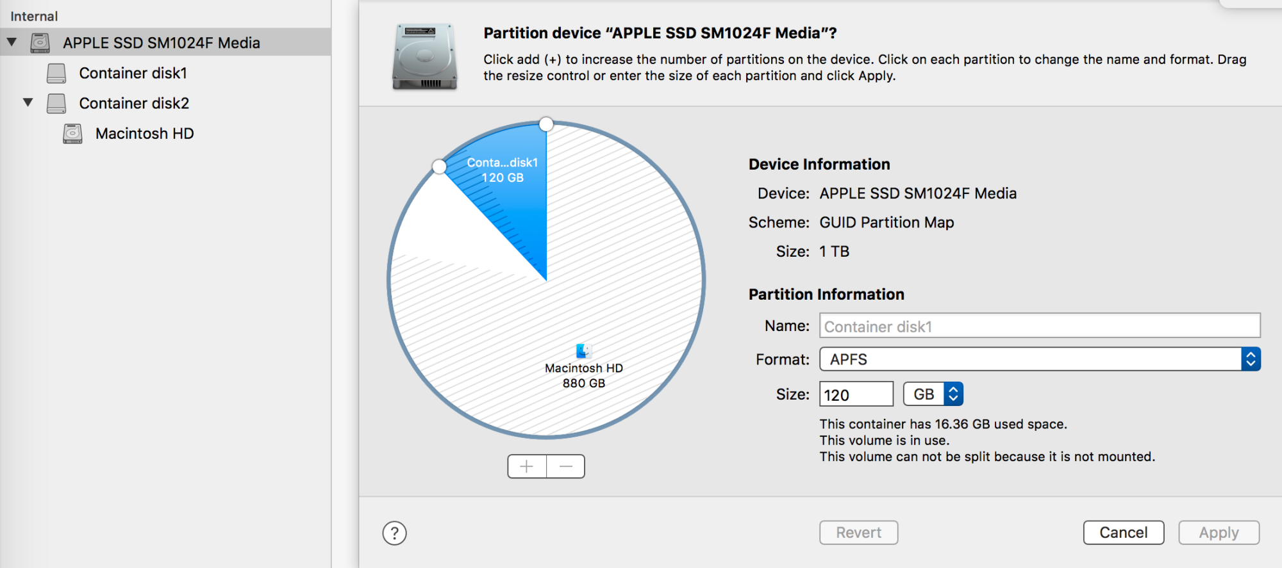Viewport: 1282px width, 568px height.
Task: Click the Container disk1 icon in sidebar
Action: click(x=56, y=73)
